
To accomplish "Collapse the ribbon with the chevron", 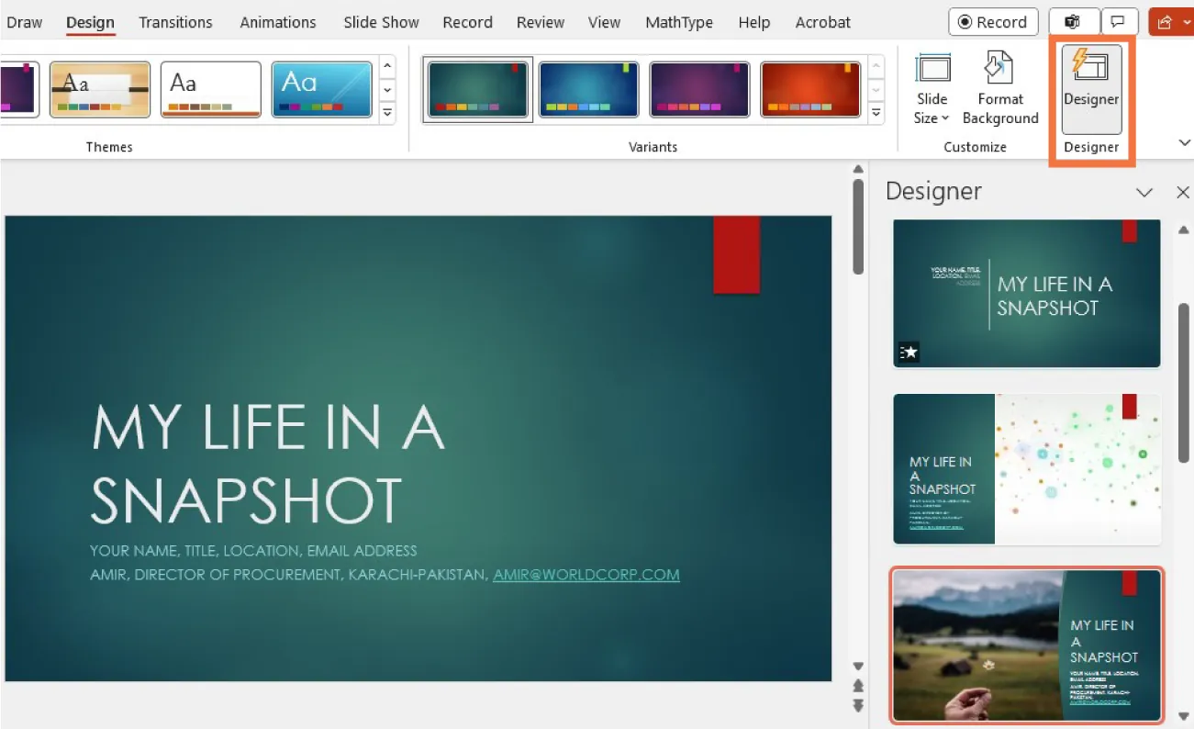I will 1184,142.
